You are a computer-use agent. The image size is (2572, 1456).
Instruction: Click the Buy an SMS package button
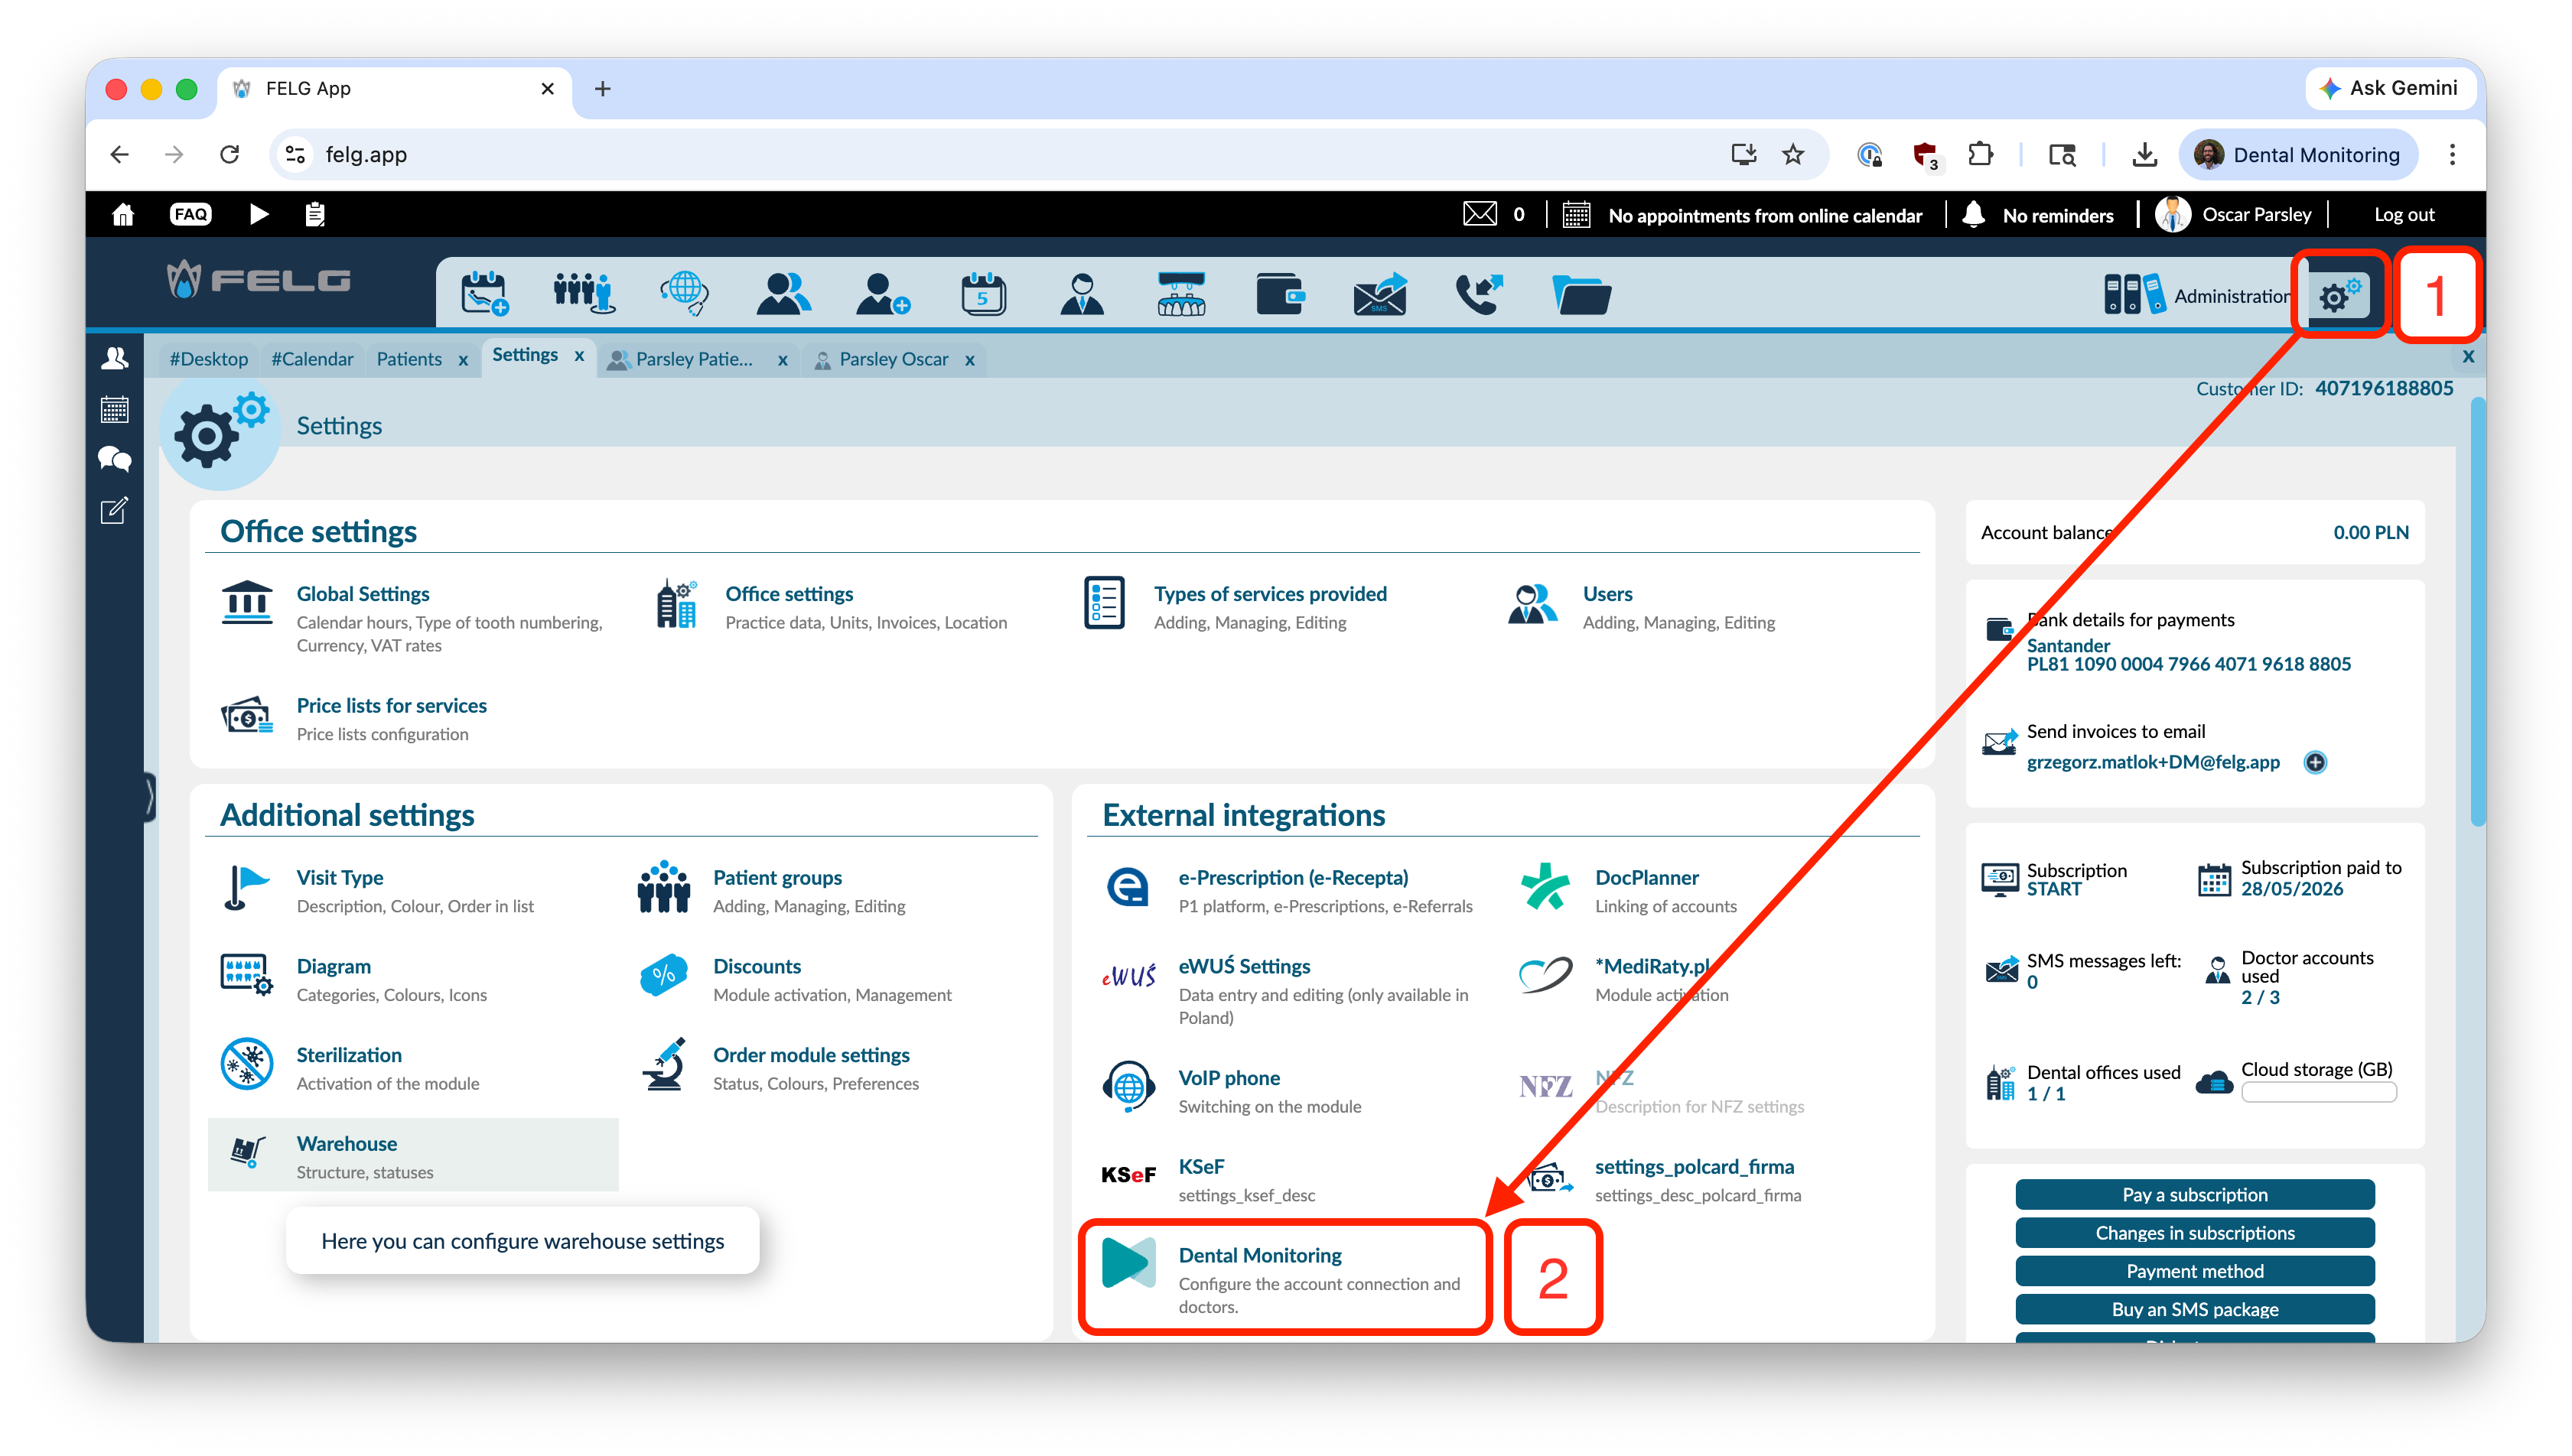point(2195,1309)
